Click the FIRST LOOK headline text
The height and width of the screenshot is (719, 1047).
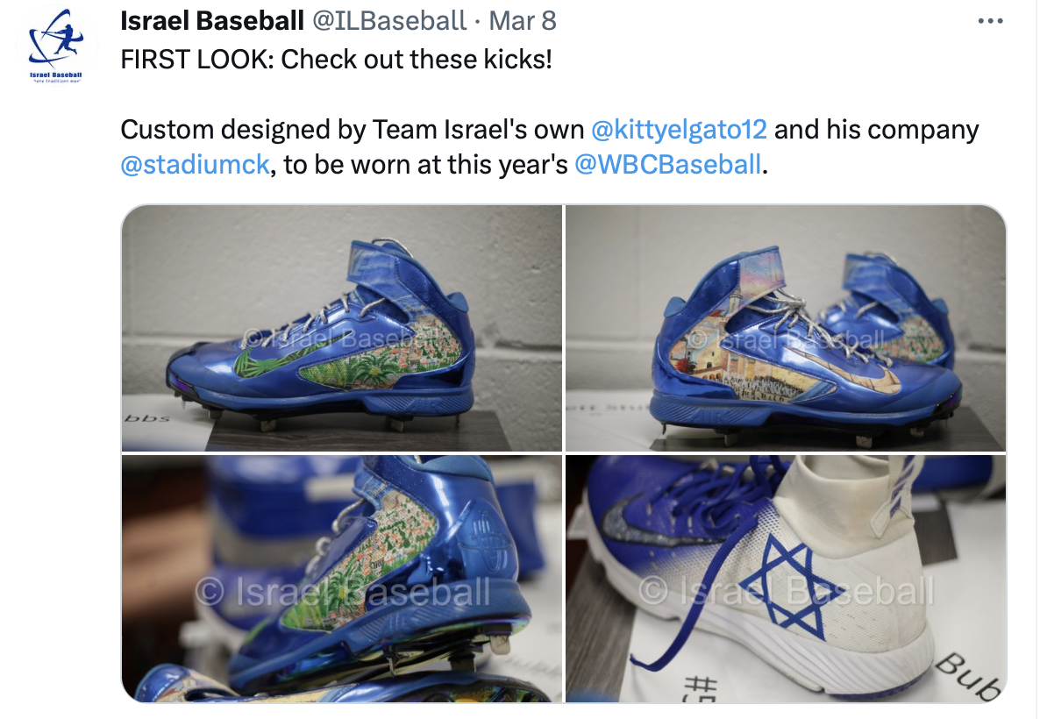[x=336, y=60]
